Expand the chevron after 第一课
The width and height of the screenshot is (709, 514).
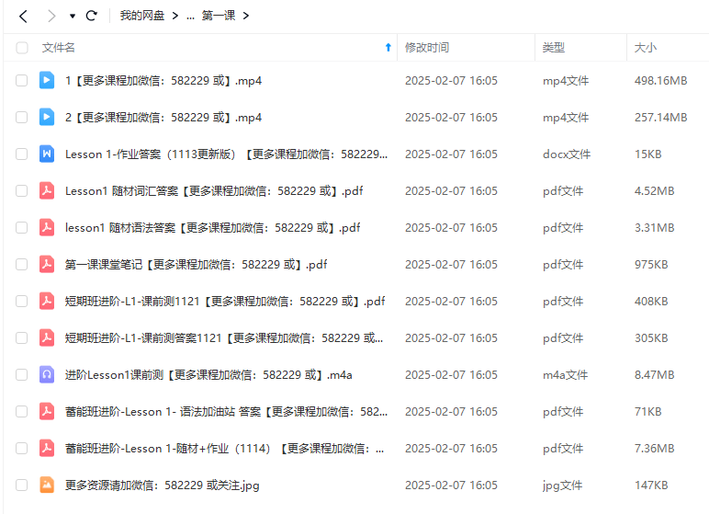coord(246,16)
